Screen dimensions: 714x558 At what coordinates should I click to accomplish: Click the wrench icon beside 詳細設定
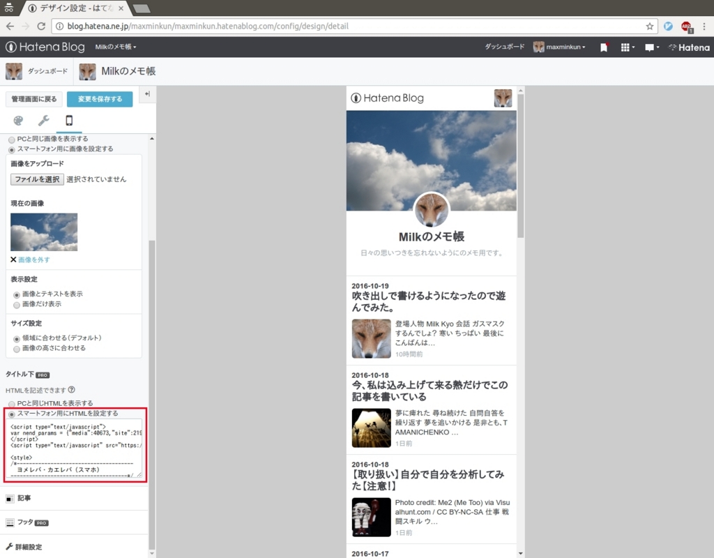click(x=9, y=547)
